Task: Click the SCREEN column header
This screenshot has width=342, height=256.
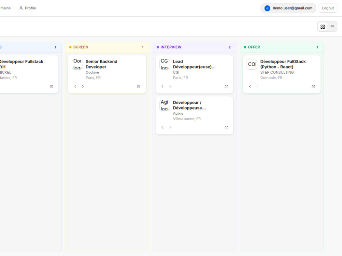Action: point(107,47)
